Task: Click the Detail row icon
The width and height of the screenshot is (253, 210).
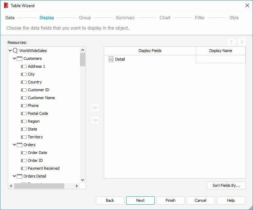Action: point(111,59)
